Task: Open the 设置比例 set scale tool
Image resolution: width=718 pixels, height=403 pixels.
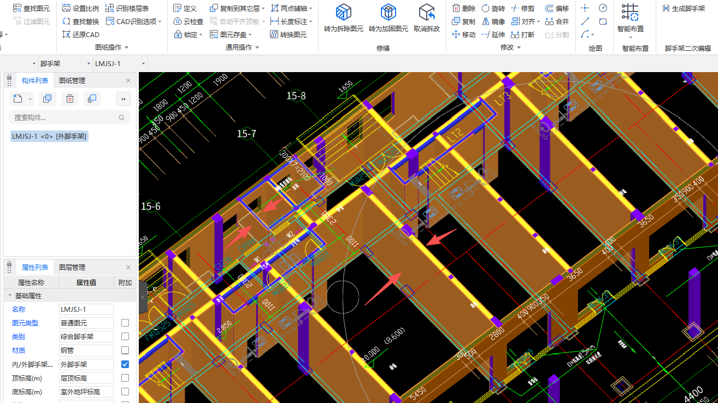Action: pyautogui.click(x=81, y=8)
